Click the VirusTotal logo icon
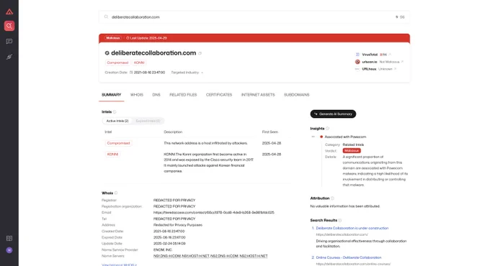Viewport: 490px width, 266px height. 357,55
